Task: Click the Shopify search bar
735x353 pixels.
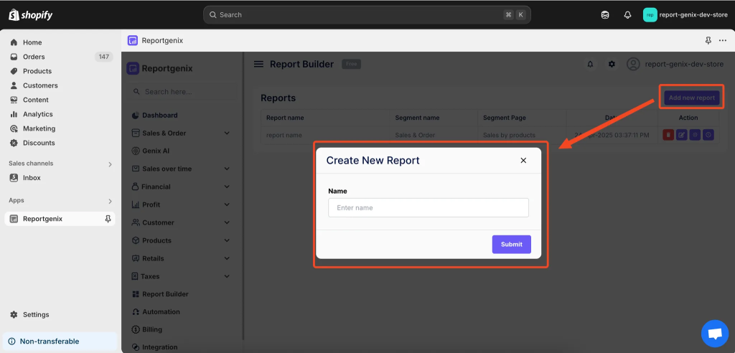Action: pos(367,14)
